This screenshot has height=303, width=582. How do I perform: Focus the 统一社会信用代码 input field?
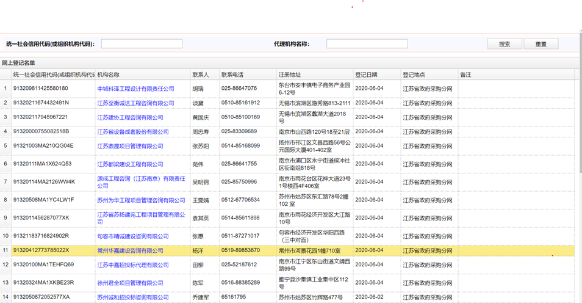click(142, 44)
